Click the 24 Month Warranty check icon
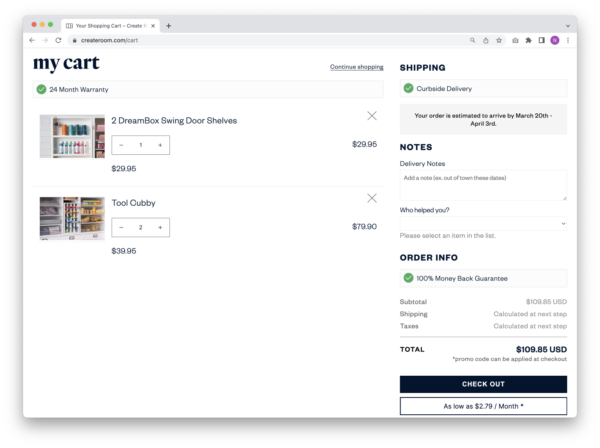The image size is (600, 448). click(41, 89)
